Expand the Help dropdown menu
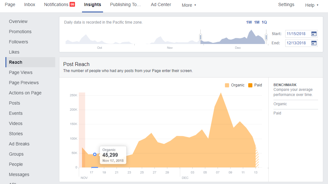 [312, 5]
